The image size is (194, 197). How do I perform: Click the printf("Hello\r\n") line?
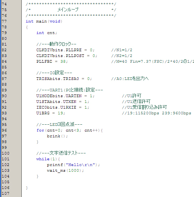tap(73, 165)
